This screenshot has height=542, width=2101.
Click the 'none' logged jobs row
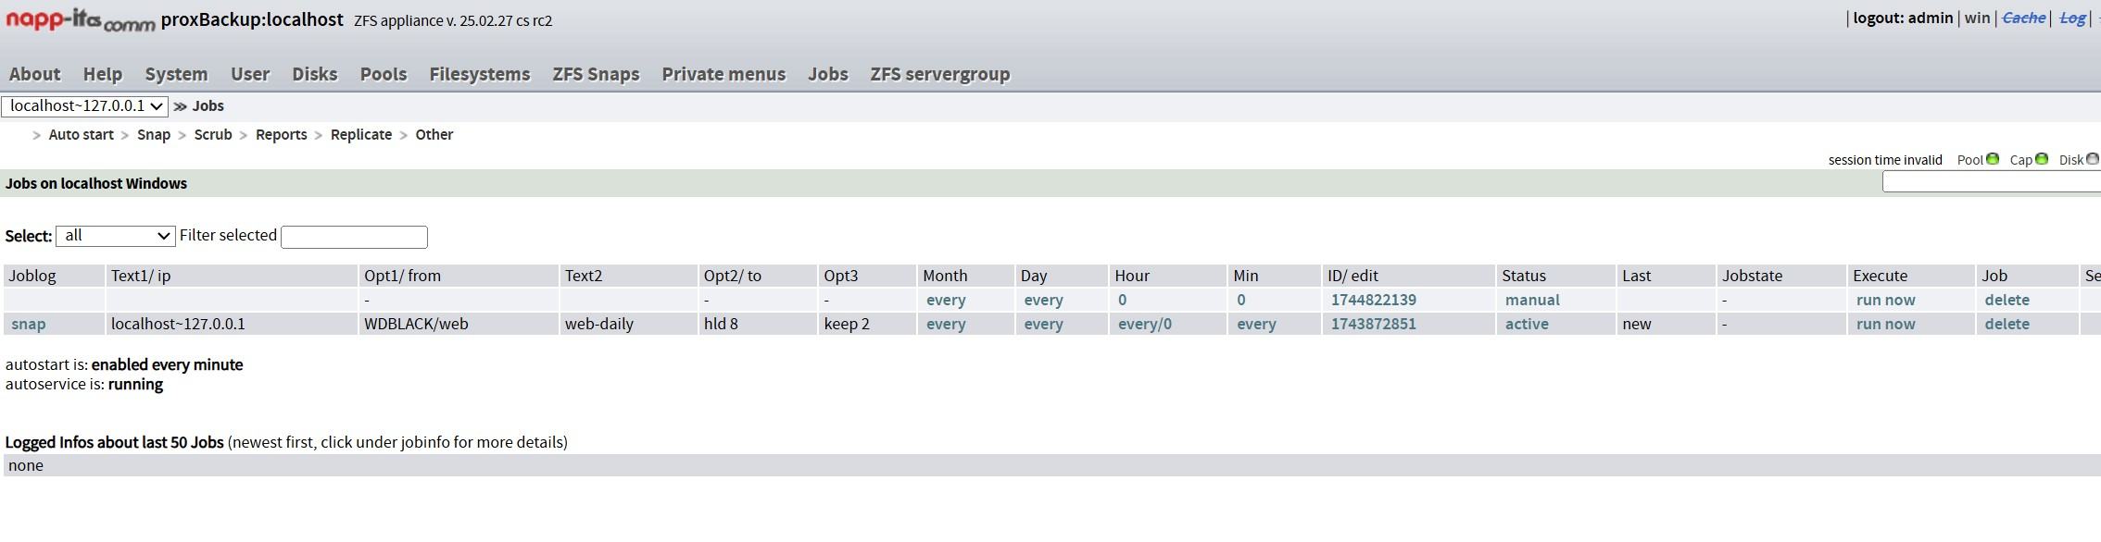1050,466
